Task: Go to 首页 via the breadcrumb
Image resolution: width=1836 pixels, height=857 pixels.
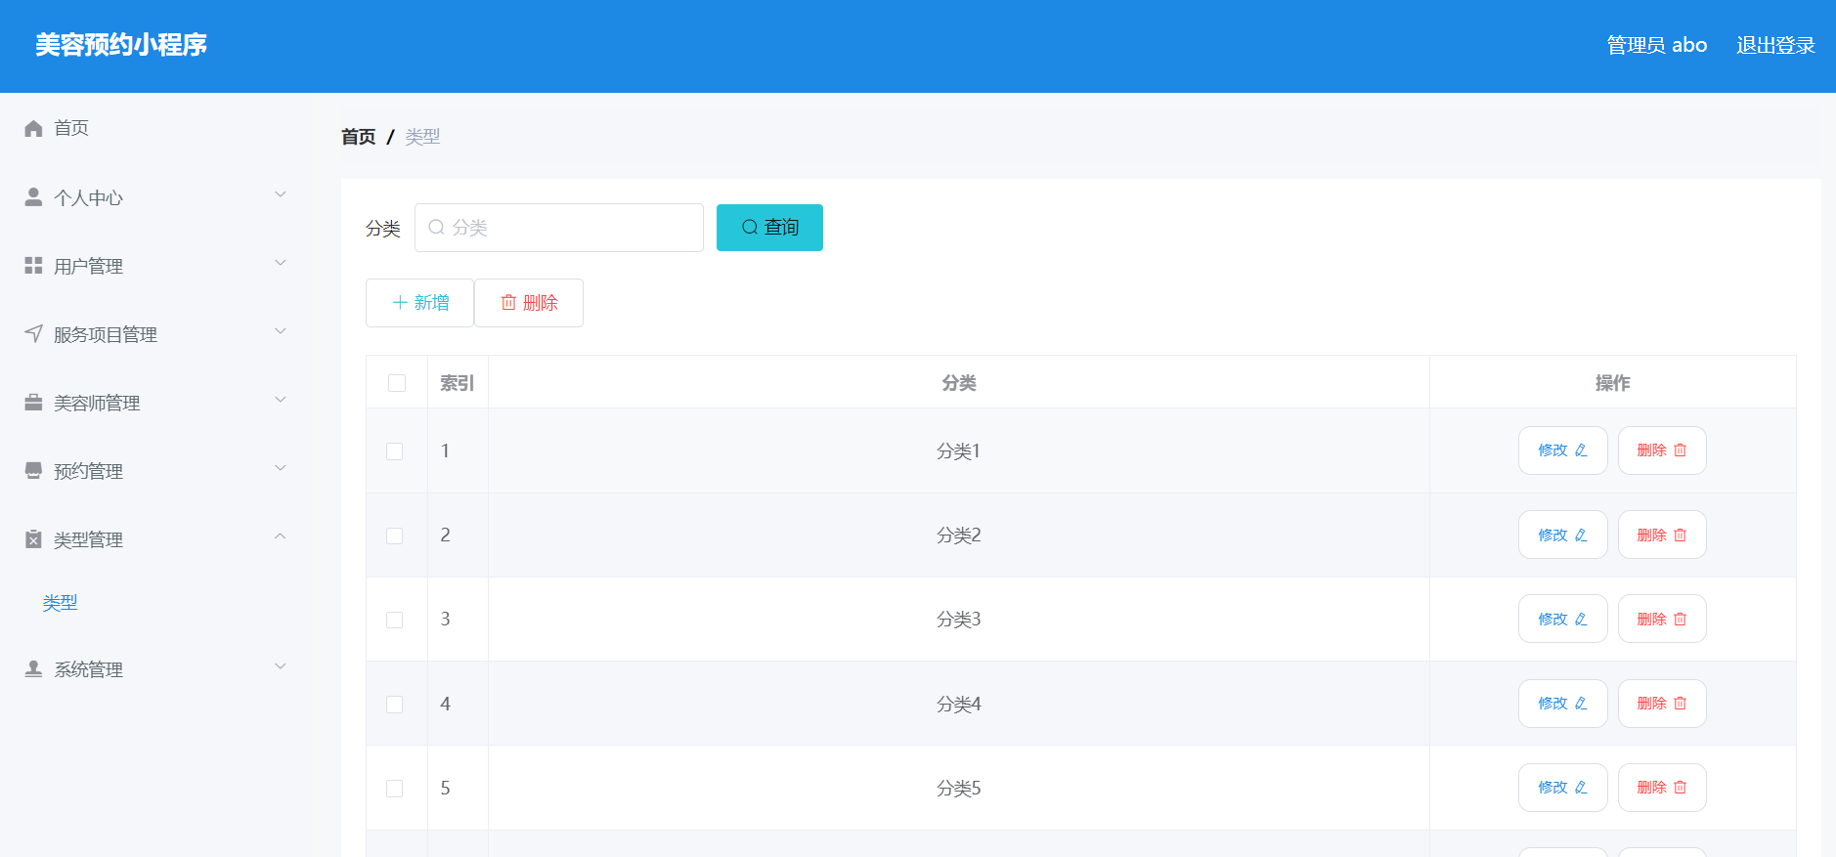Action: point(359,137)
